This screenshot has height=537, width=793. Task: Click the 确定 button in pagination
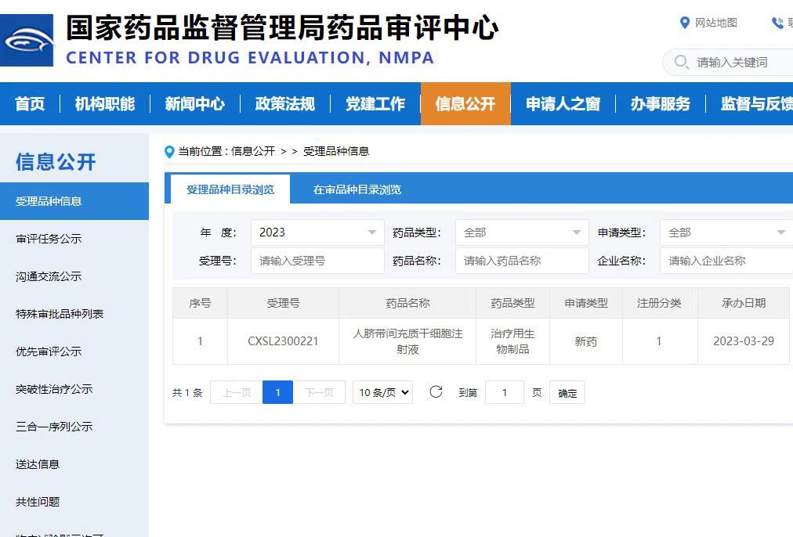coord(567,392)
